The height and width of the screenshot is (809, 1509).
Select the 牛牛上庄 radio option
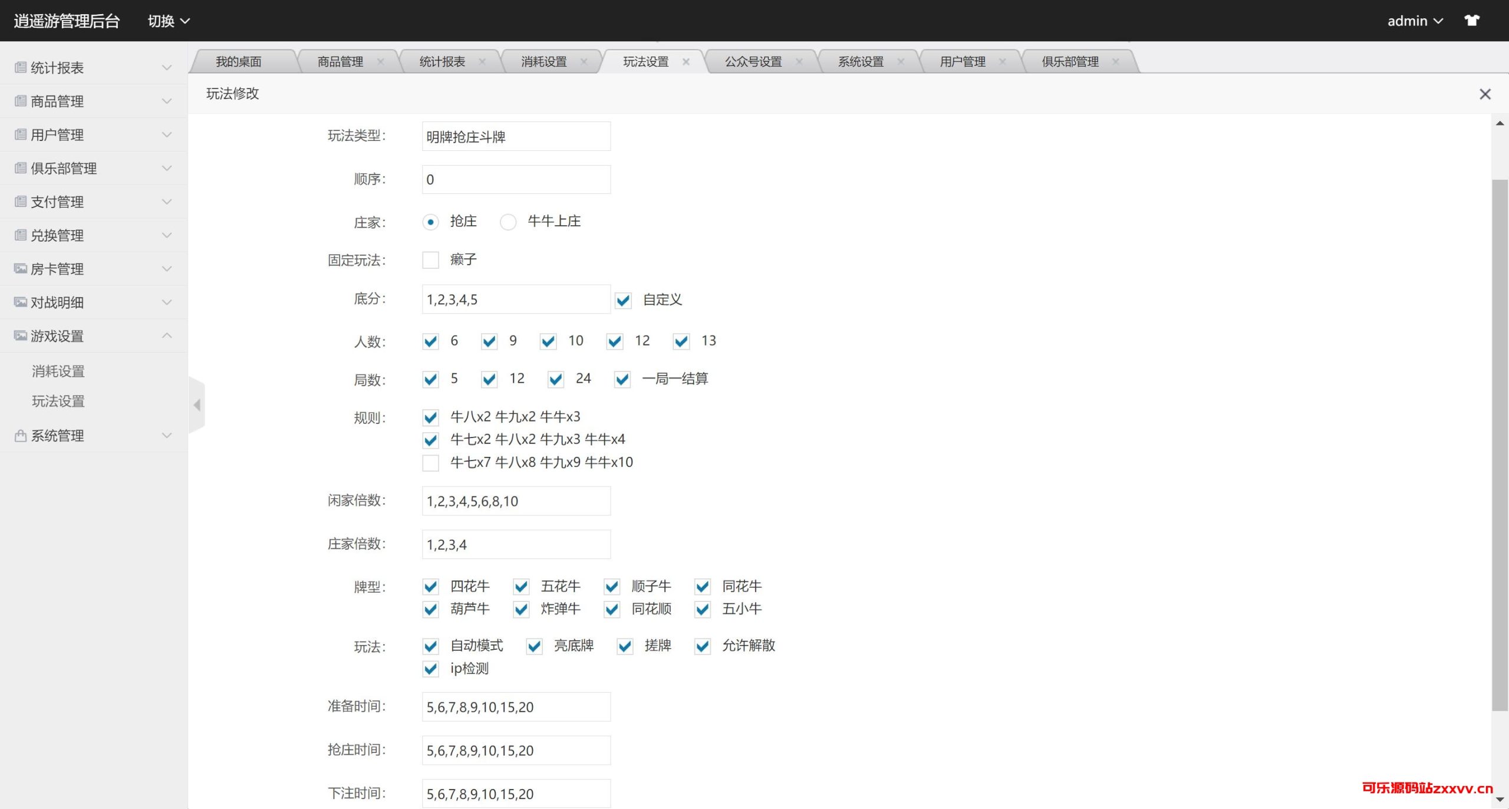click(508, 222)
